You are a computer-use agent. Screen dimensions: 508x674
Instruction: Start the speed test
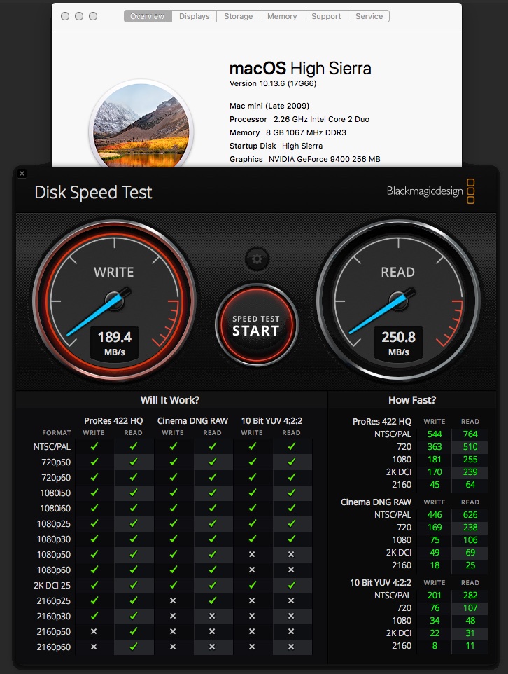point(256,325)
